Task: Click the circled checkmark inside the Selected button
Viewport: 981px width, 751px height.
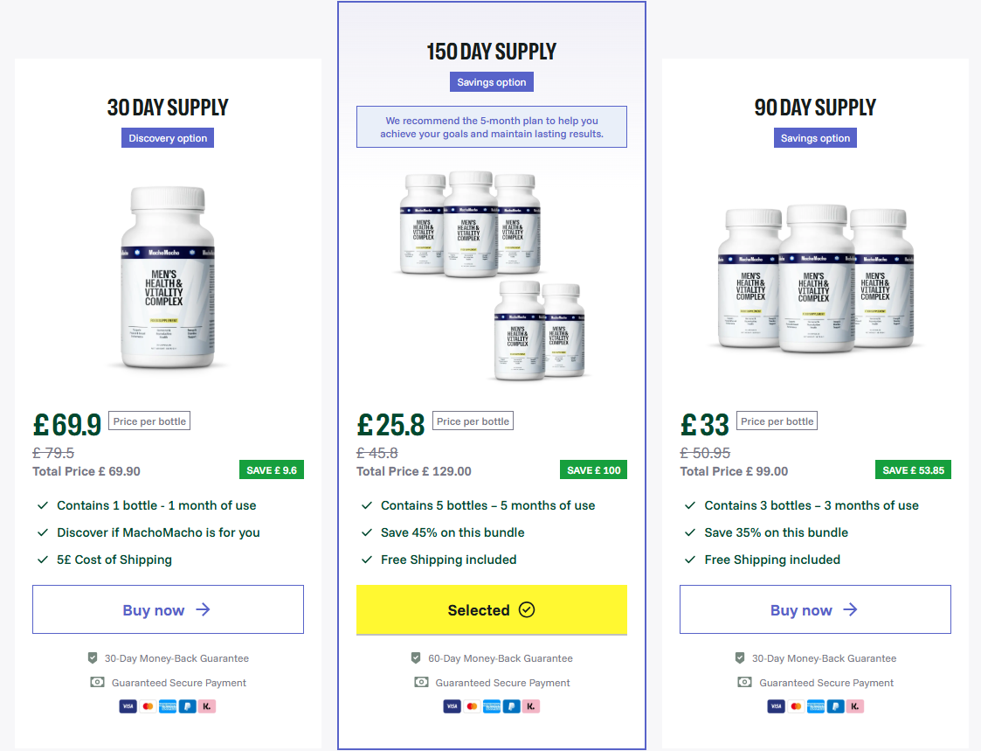Action: coord(525,609)
